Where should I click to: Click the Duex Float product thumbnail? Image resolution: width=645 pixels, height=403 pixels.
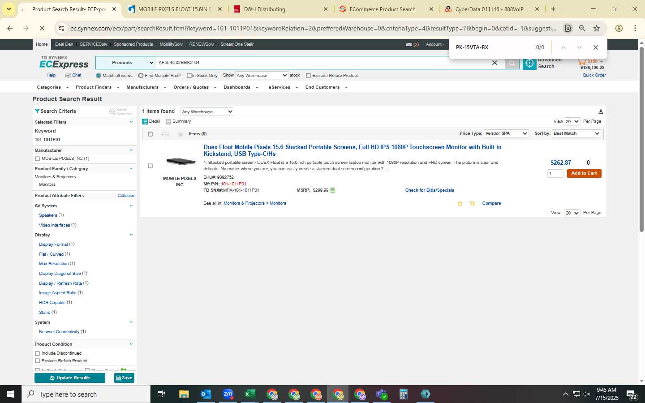tap(181, 161)
